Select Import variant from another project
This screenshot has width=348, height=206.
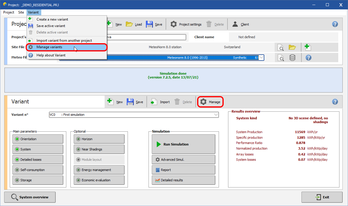pyautogui.click(x=67, y=41)
